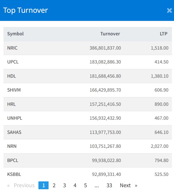174x193 pixels.
Task: Sort by Turnover column header
Action: [110, 34]
